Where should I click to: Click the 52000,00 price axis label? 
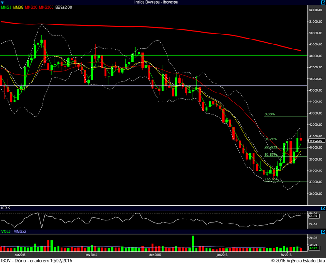[x=316, y=10]
